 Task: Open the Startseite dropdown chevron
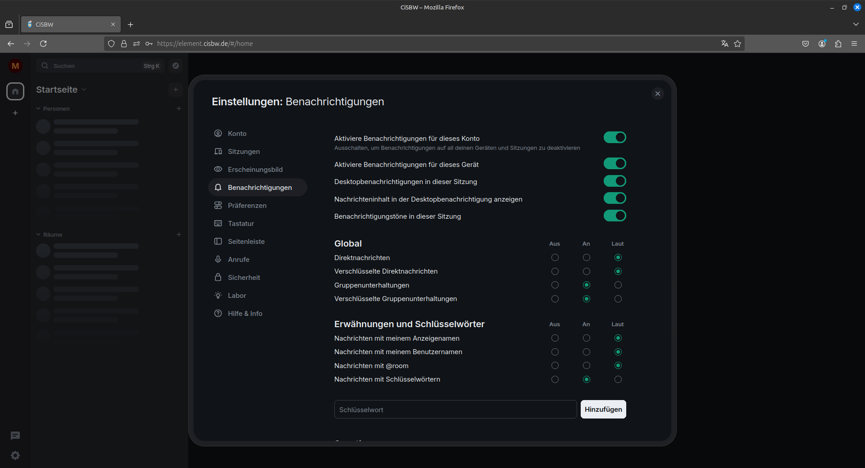[84, 90]
